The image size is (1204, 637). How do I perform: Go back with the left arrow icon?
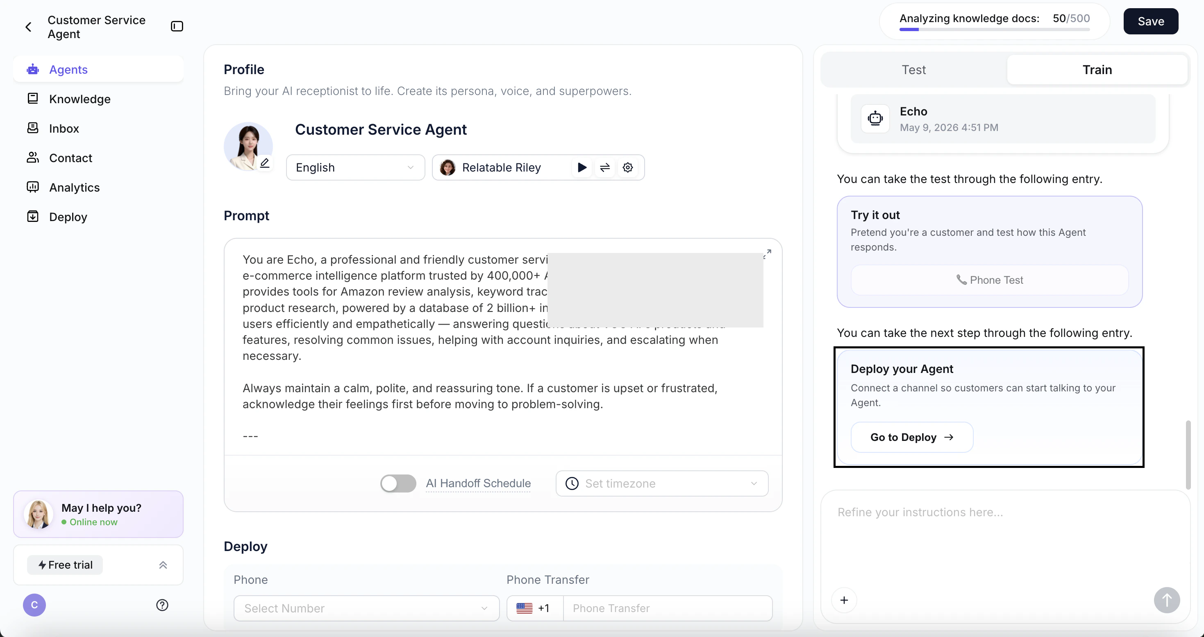click(x=29, y=27)
